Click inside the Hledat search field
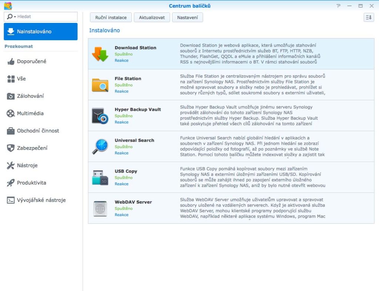Viewport: 379px width, 291px height. pyautogui.click(x=44, y=16)
